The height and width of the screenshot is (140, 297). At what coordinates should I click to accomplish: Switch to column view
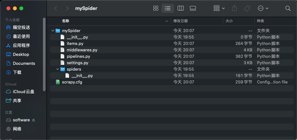point(180,8)
